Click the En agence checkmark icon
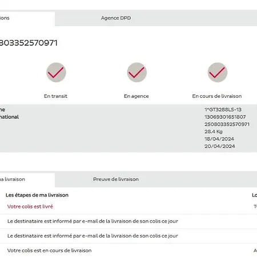Viewport: 257px width, 257px height. (137, 73)
